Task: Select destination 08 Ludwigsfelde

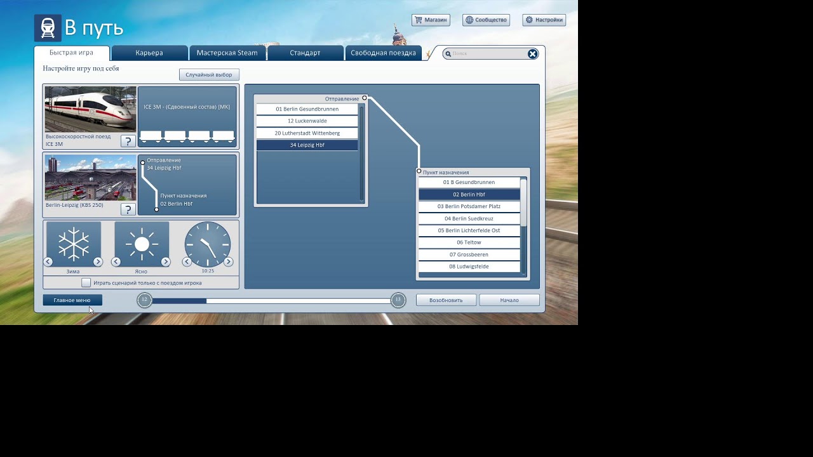Action: click(x=469, y=267)
